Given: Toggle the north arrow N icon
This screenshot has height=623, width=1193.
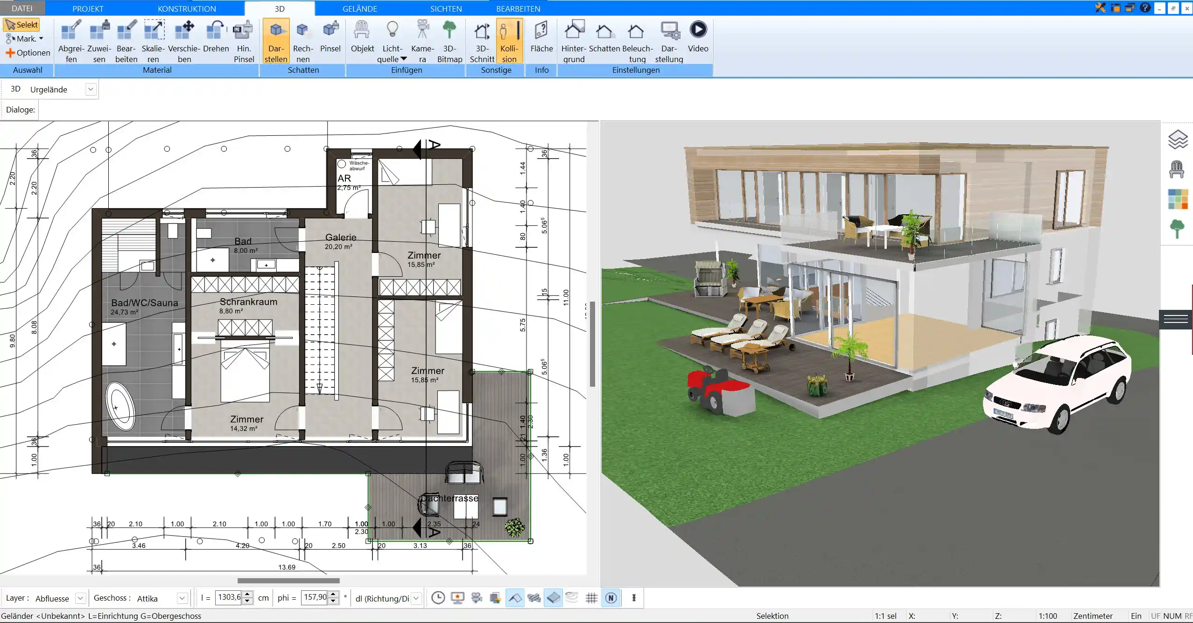Looking at the screenshot, I should pos(611,598).
